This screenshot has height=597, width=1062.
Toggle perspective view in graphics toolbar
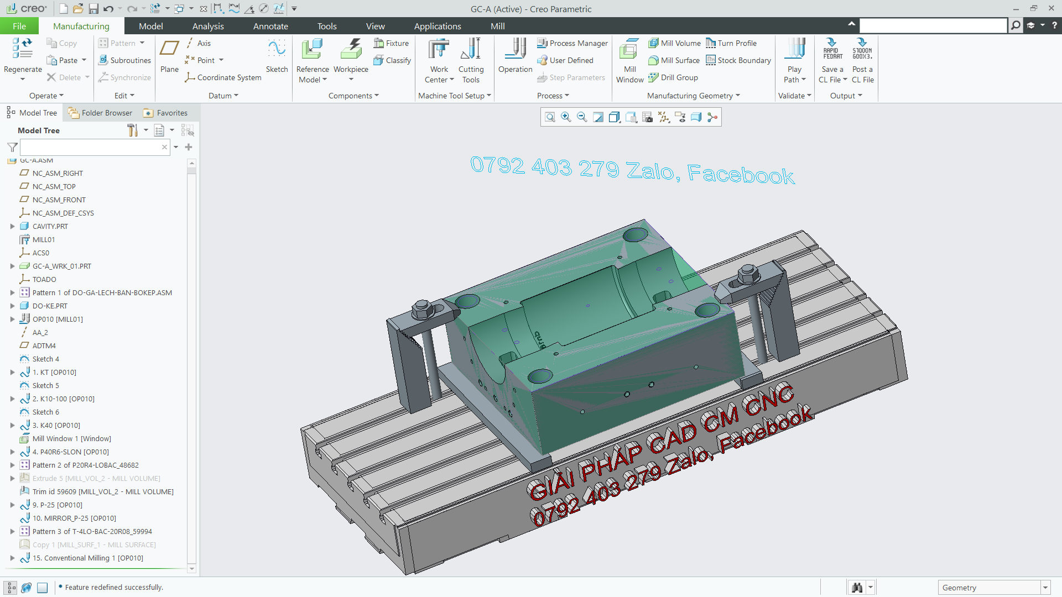pyautogui.click(x=696, y=117)
